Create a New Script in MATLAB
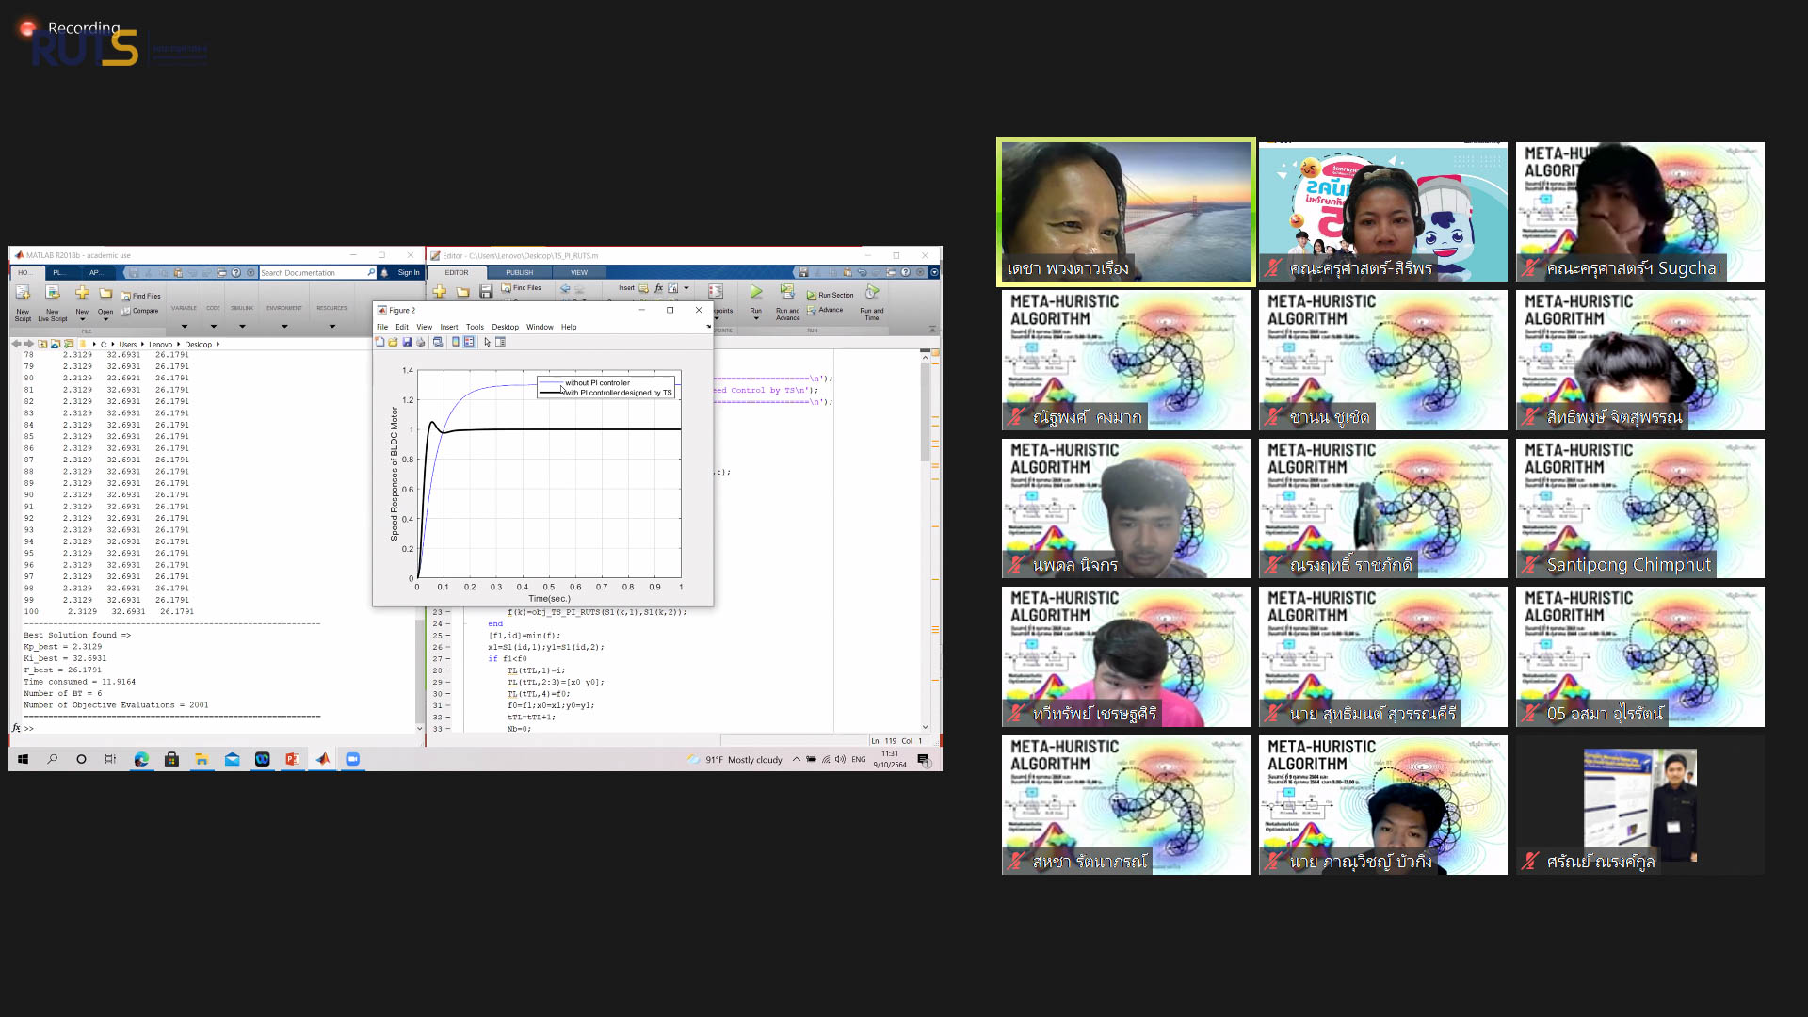Viewport: 1808px width, 1017px height. pos(23,301)
